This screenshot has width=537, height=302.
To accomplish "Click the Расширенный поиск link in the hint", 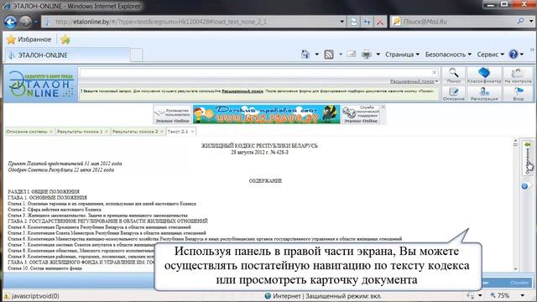I will [242, 91].
